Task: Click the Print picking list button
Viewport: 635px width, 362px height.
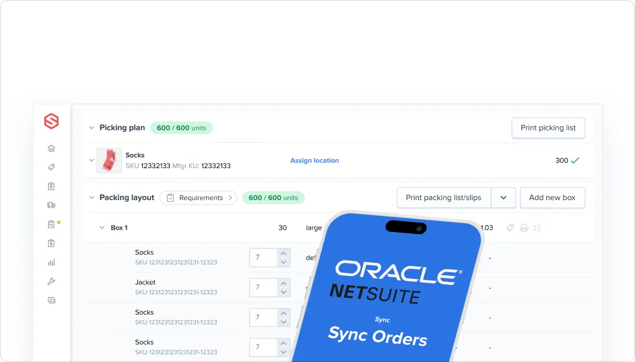Action: 548,127
